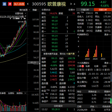Click the 委比 value 34.62%
The image size is (112, 112).
(53, 13)
